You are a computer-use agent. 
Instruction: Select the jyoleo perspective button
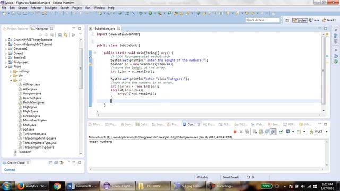[300, 20]
